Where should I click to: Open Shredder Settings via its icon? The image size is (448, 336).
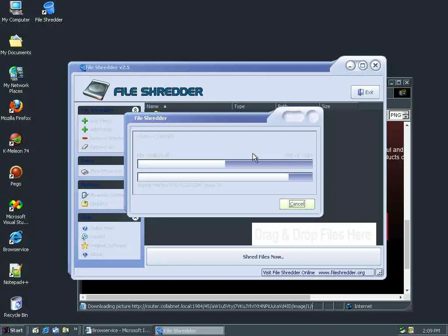pyautogui.click(x=85, y=195)
